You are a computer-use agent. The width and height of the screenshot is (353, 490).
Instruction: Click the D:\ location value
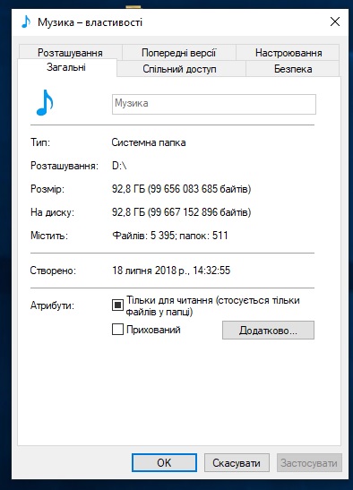[119, 166]
